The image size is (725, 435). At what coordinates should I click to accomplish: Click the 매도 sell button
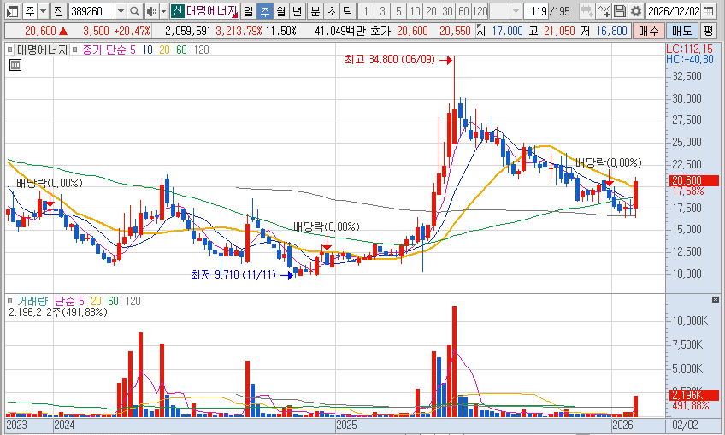pos(682,31)
